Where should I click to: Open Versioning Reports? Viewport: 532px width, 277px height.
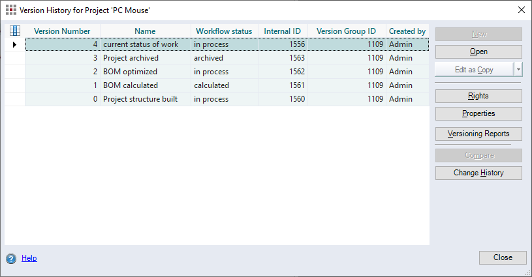click(x=478, y=134)
